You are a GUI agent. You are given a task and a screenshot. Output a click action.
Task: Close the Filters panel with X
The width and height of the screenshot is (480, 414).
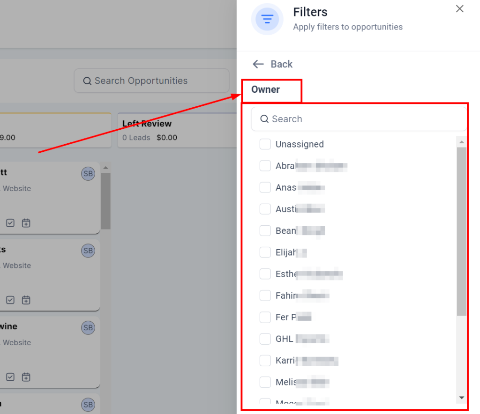(x=459, y=9)
